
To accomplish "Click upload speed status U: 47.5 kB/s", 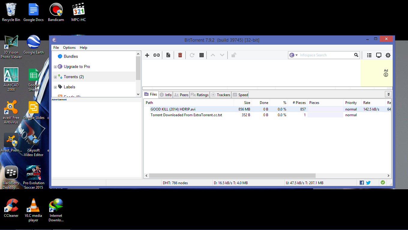I will click(305, 183).
